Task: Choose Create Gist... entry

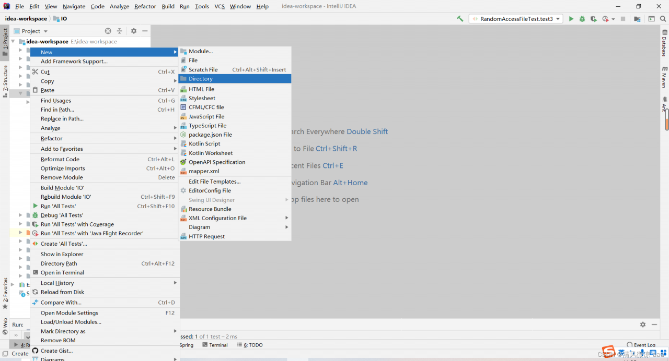Action: click(105, 351)
